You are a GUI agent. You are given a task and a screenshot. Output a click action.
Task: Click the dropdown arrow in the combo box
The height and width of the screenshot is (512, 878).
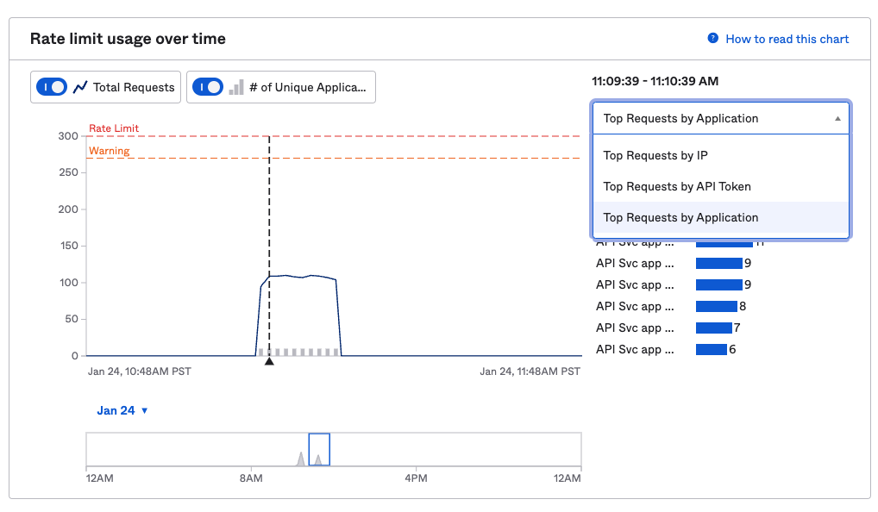pos(837,119)
